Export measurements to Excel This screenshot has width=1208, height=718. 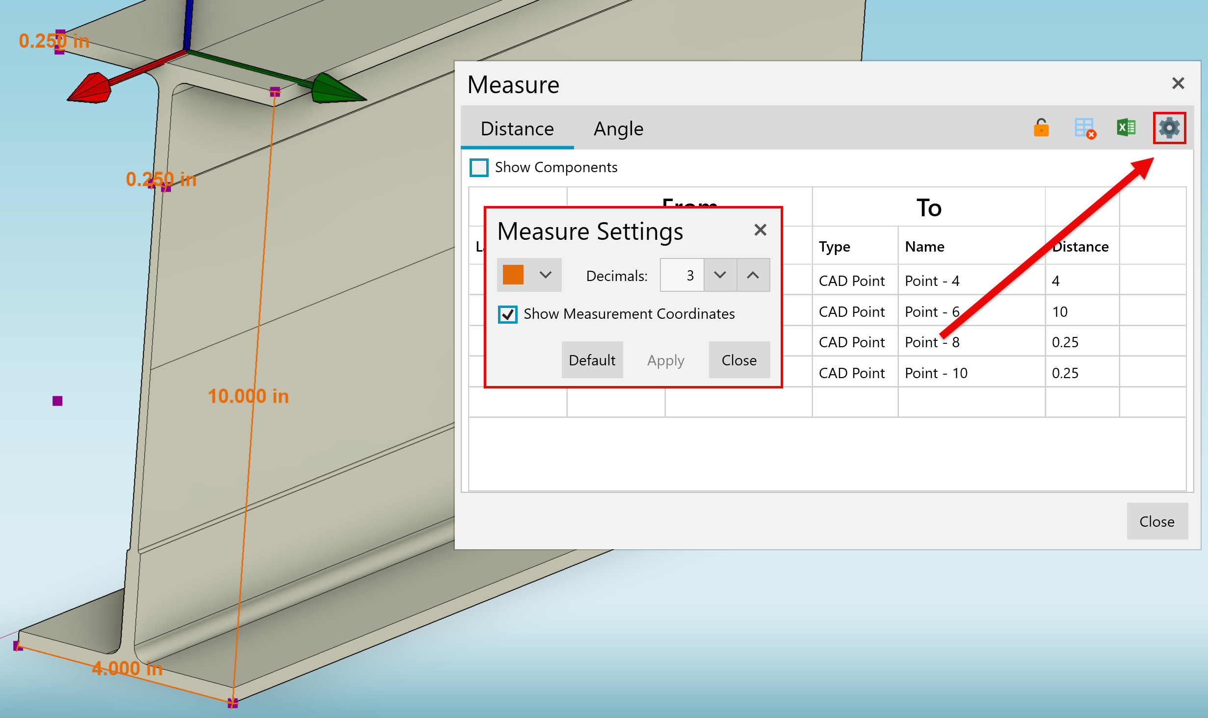coord(1126,128)
